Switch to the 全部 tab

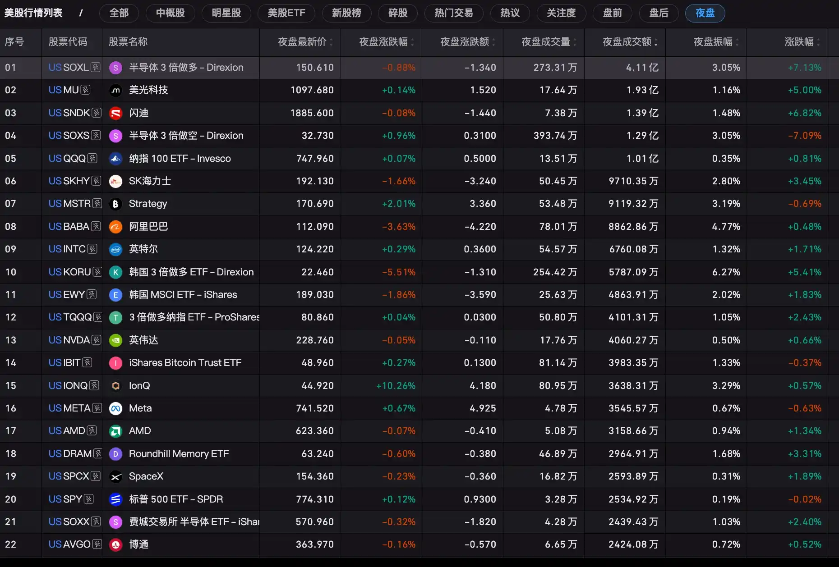click(119, 13)
